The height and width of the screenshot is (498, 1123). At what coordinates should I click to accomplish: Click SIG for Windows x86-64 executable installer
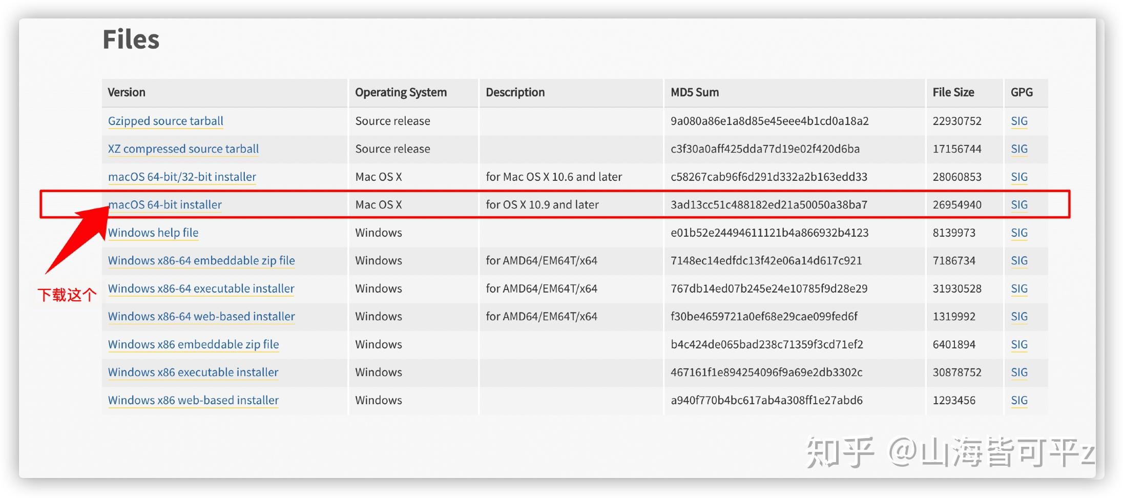tap(1019, 288)
